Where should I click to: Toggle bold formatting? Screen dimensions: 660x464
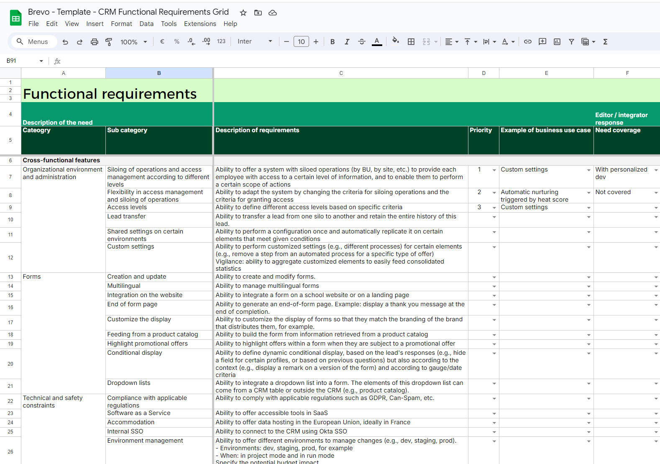(333, 42)
